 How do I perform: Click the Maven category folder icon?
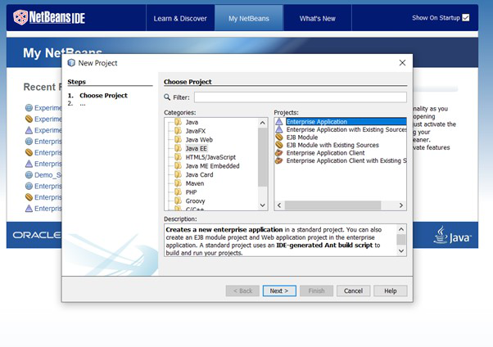[x=178, y=183]
